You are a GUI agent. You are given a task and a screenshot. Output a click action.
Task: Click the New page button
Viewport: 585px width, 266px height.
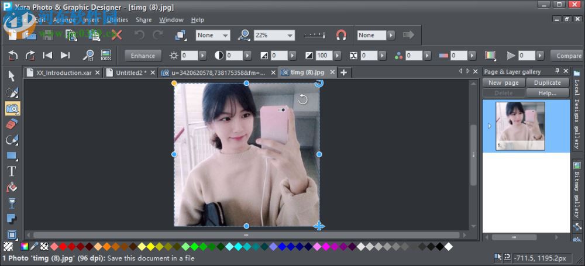click(504, 83)
